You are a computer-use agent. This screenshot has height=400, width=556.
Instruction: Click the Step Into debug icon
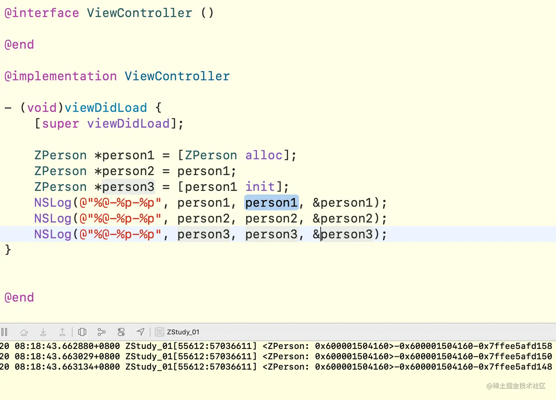coord(43,332)
